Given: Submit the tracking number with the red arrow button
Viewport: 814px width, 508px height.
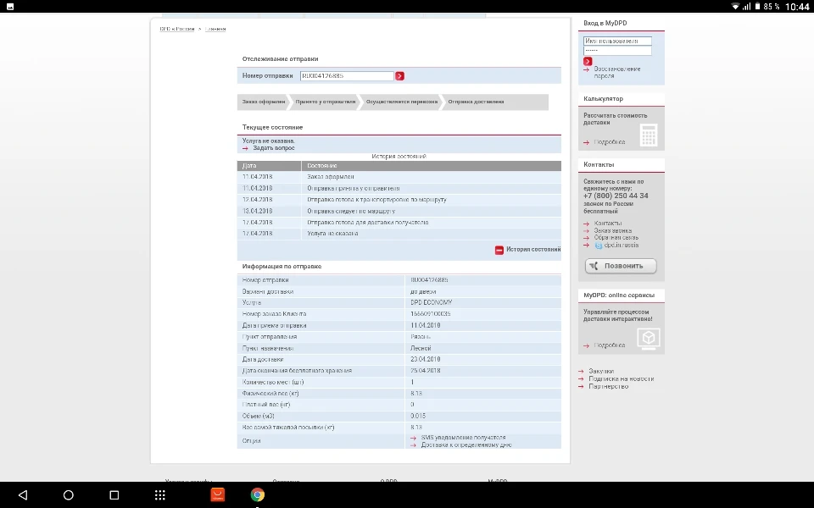Looking at the screenshot, I should 399,75.
